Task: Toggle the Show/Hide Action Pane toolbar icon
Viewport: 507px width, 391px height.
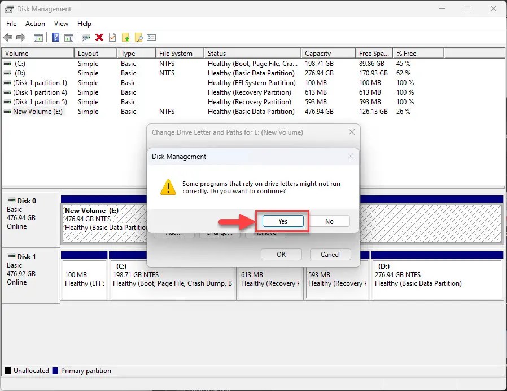Action: click(x=68, y=37)
